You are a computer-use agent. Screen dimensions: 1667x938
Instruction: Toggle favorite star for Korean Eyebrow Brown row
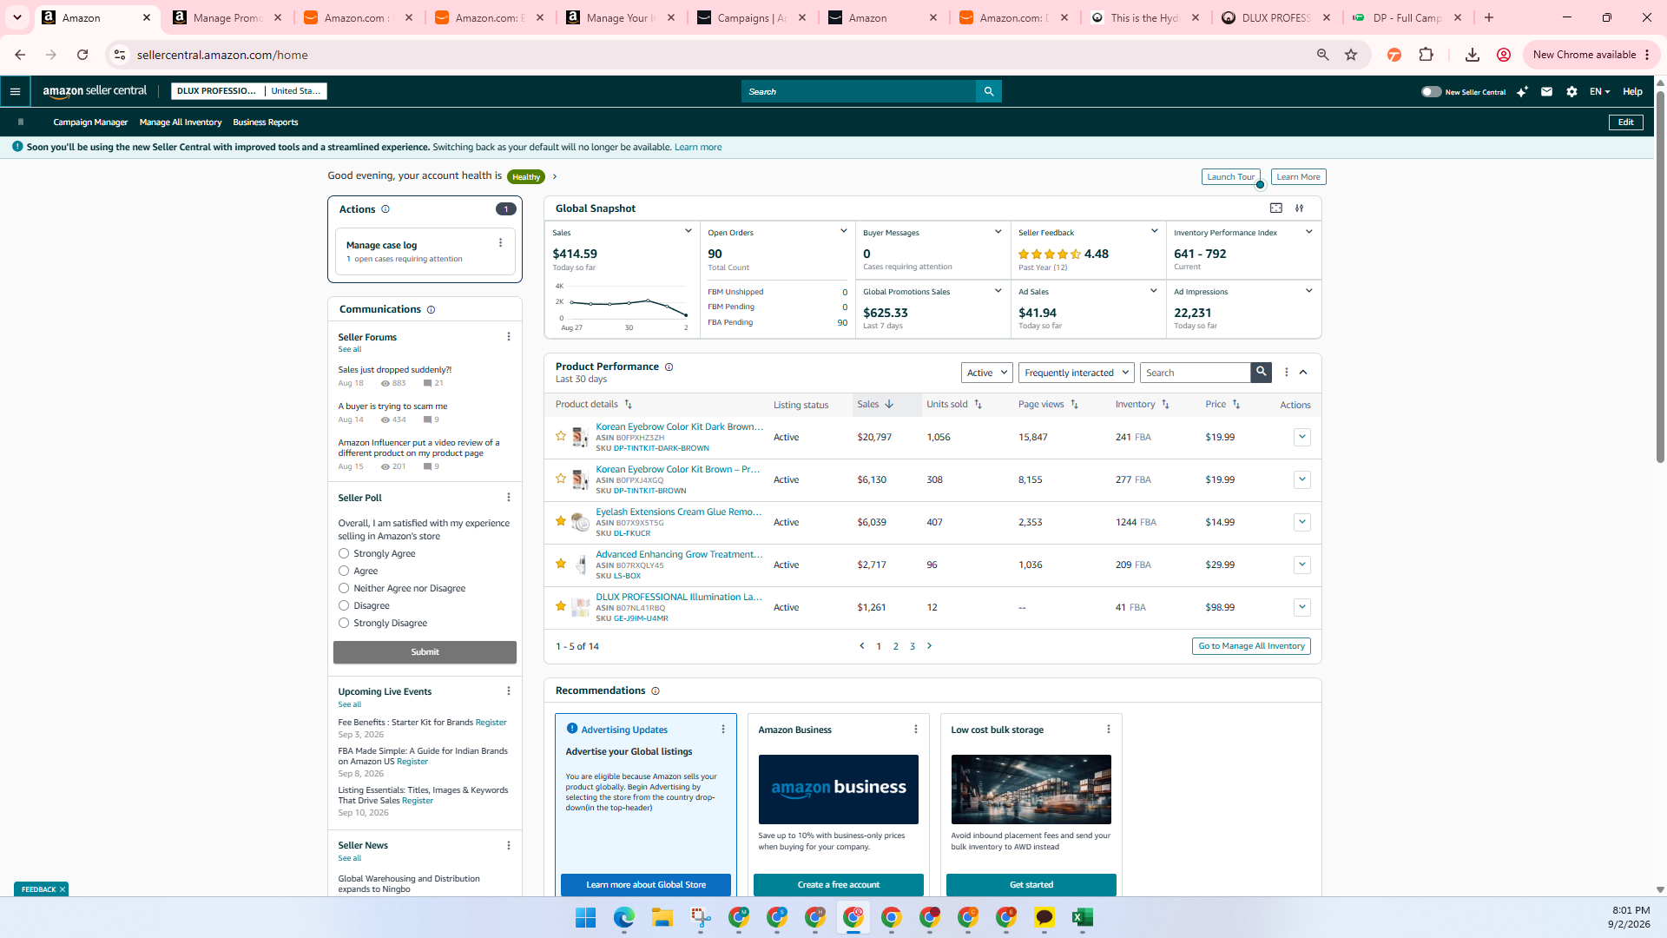pos(561,479)
